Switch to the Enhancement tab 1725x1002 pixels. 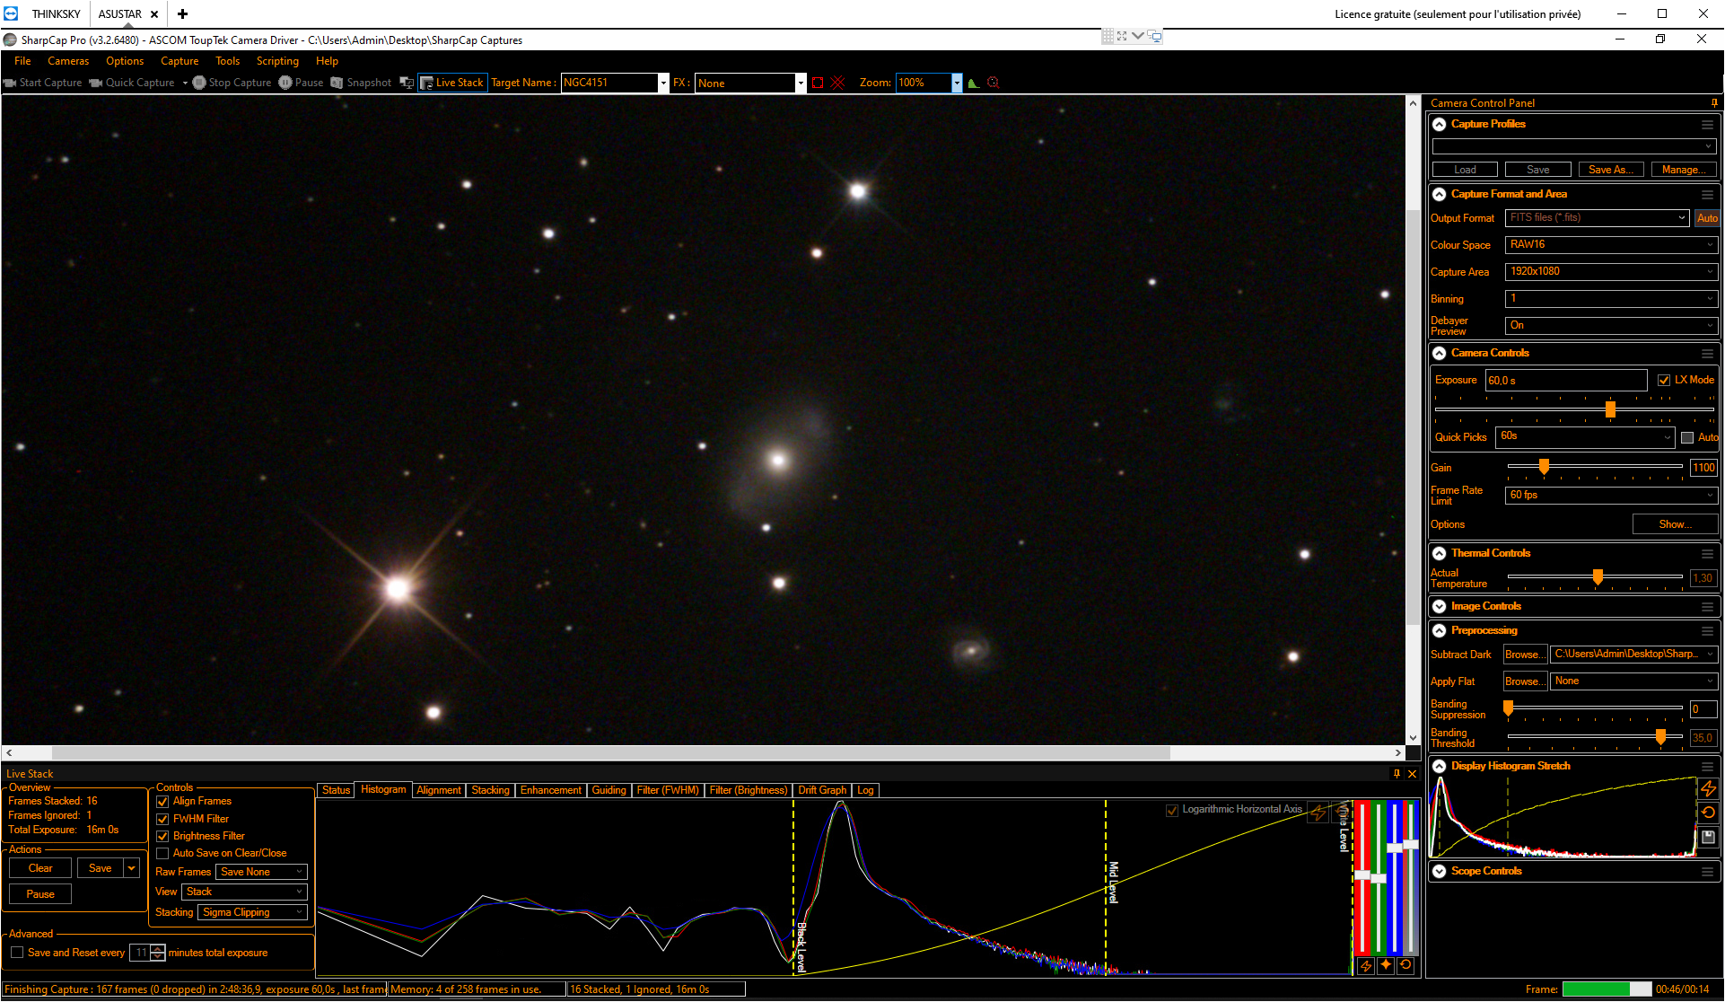[551, 790]
